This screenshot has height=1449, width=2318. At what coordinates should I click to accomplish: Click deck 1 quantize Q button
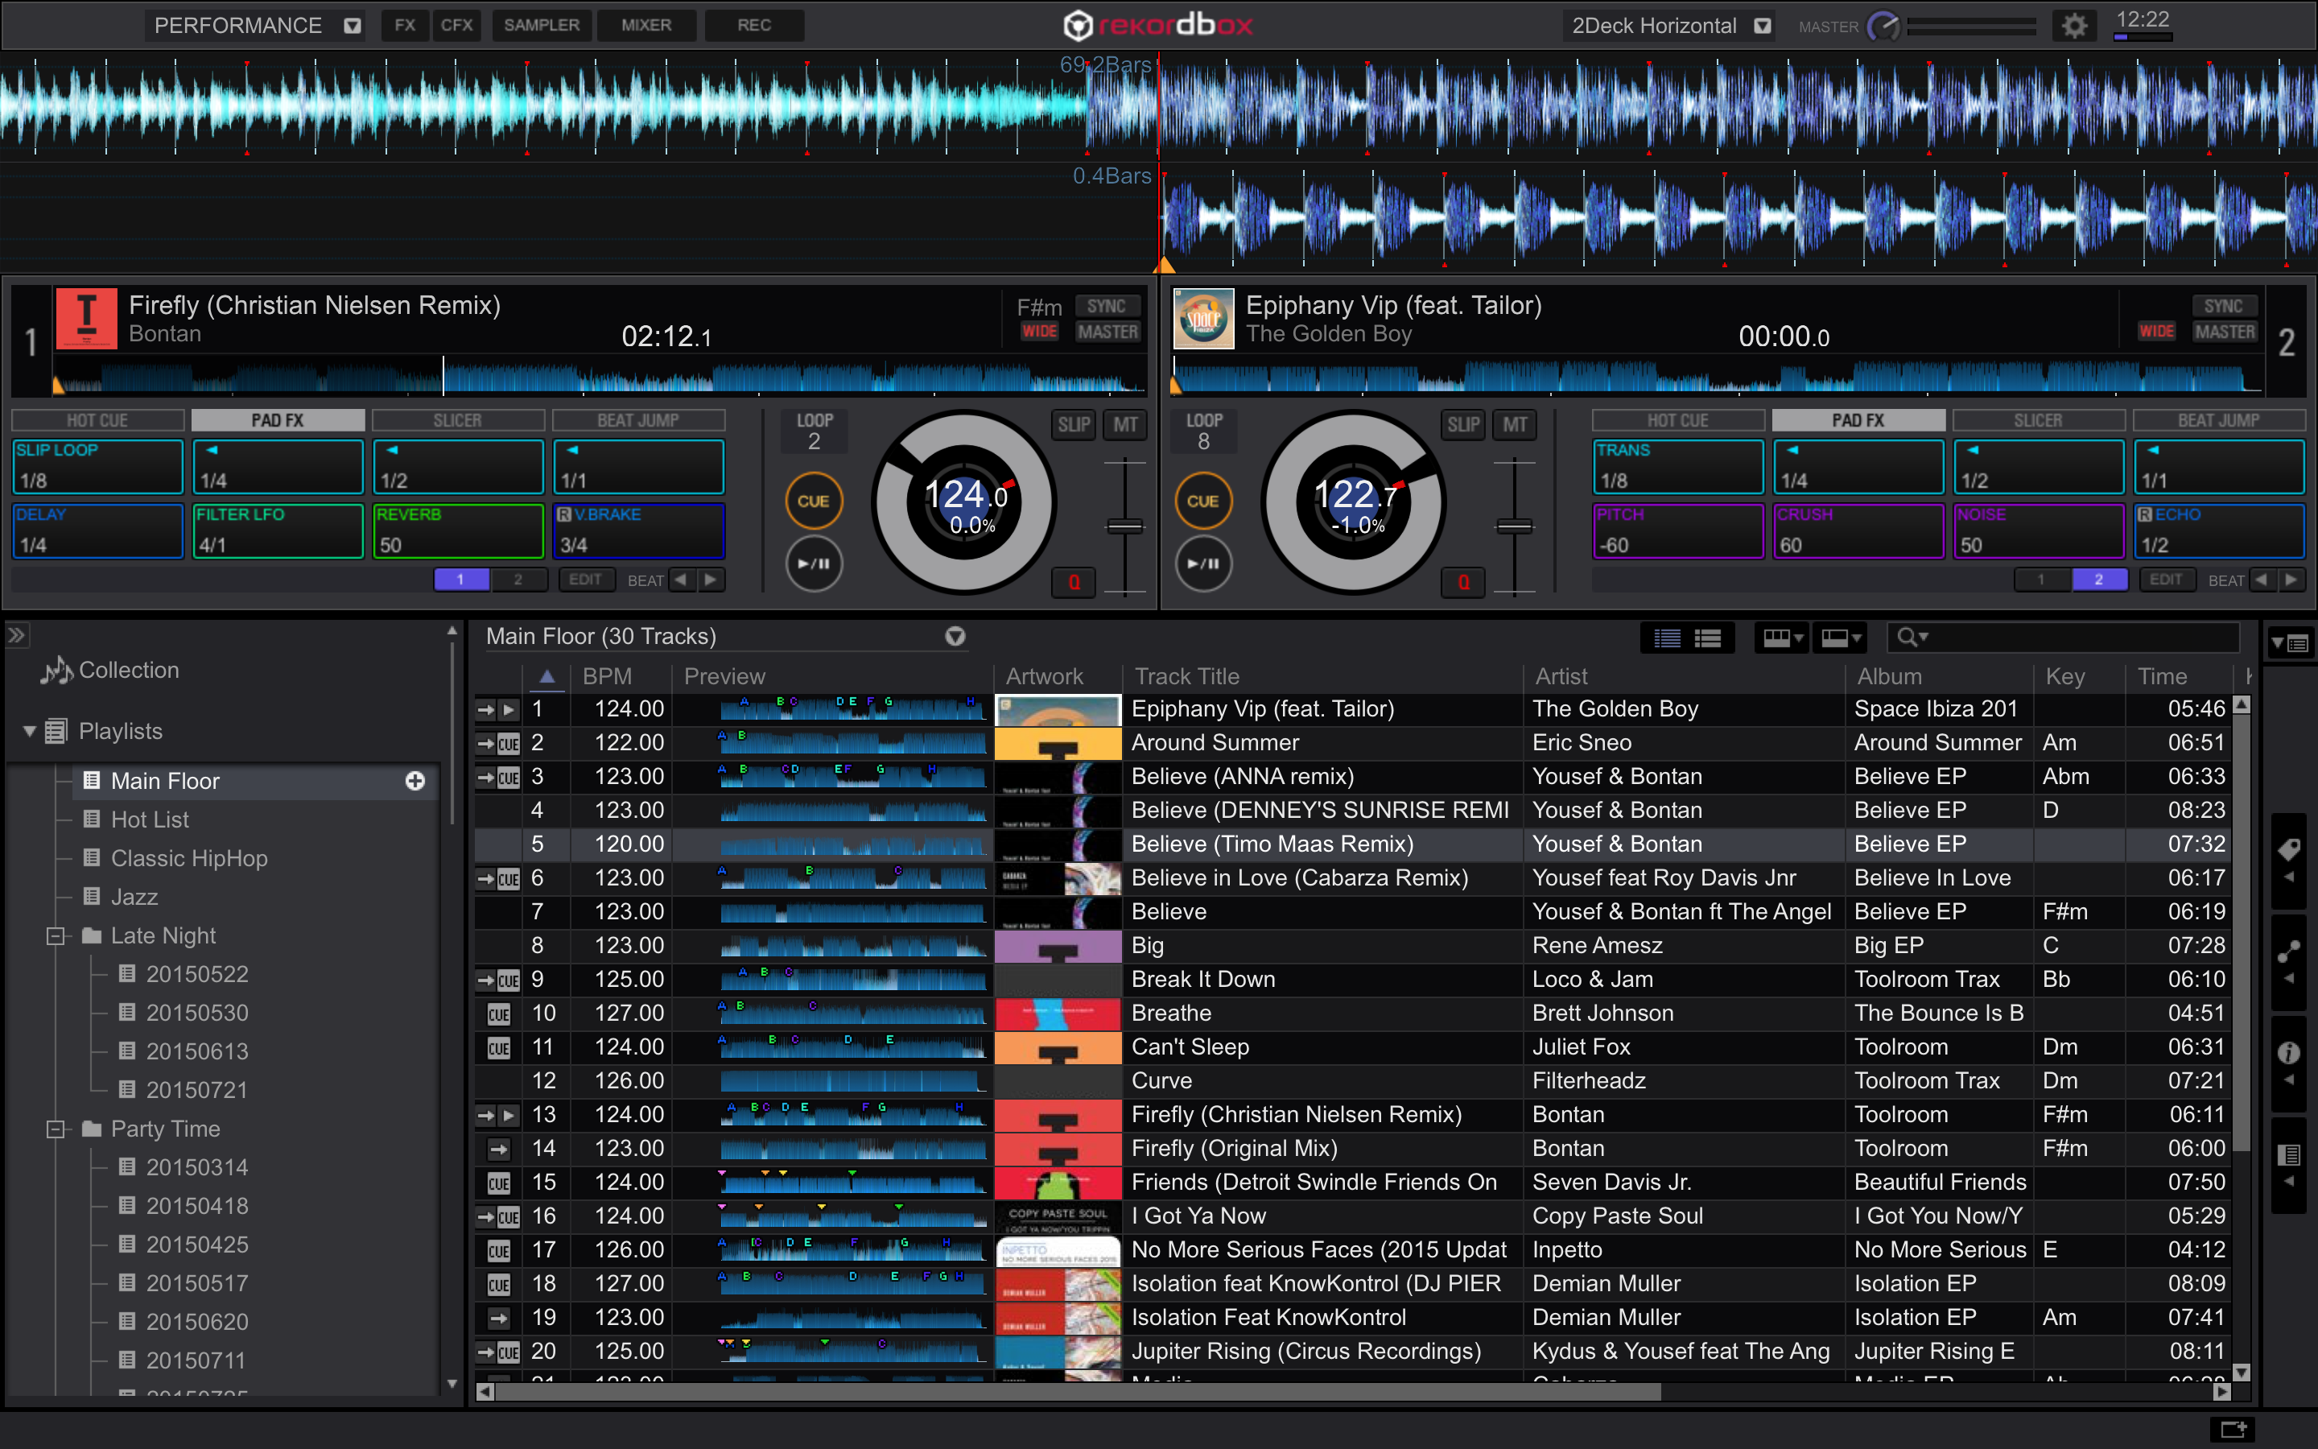(x=1074, y=582)
